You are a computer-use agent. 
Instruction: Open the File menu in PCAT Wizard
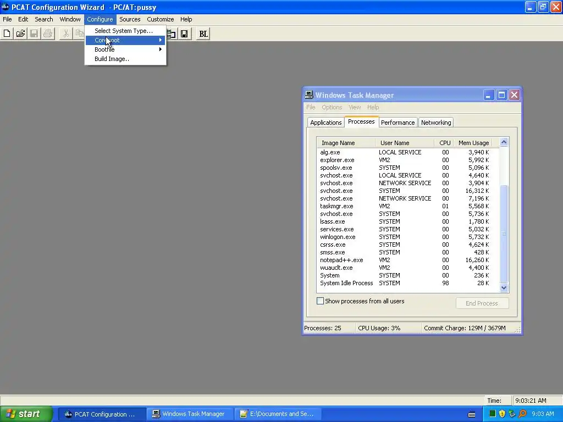[x=7, y=19]
